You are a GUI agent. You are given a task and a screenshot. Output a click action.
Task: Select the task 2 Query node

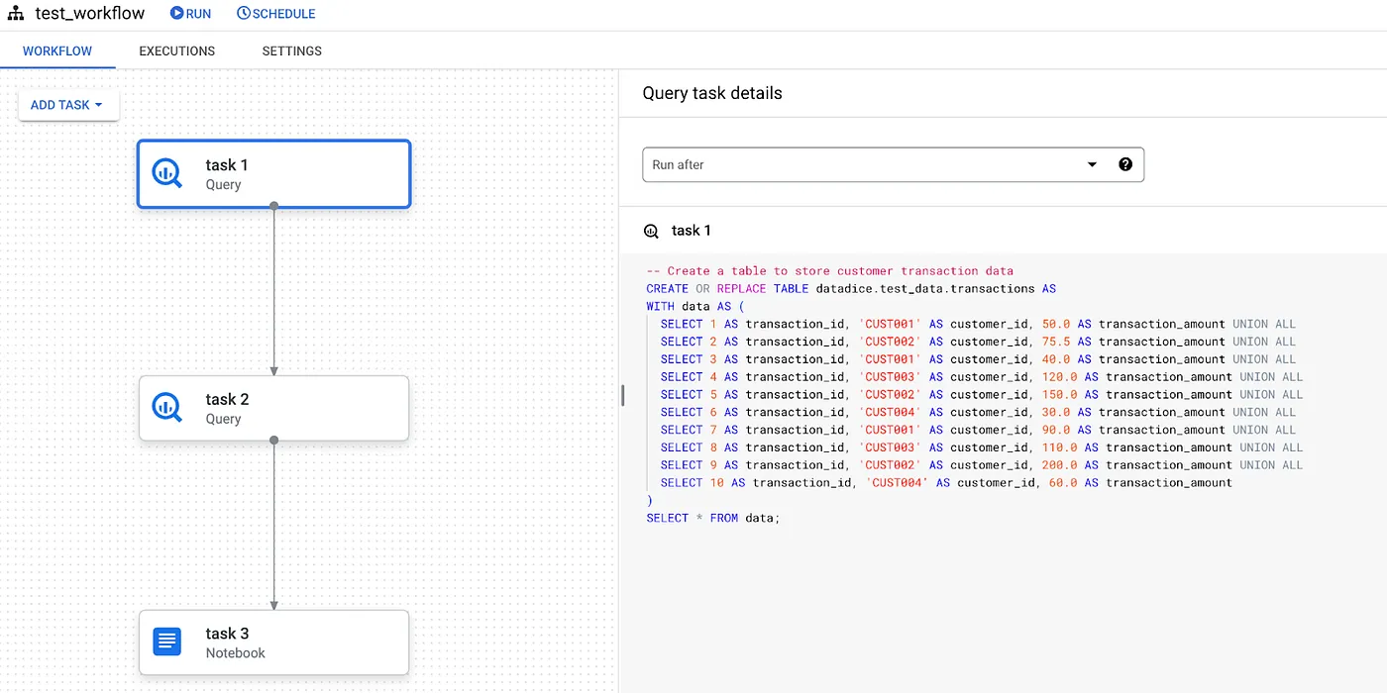point(273,408)
